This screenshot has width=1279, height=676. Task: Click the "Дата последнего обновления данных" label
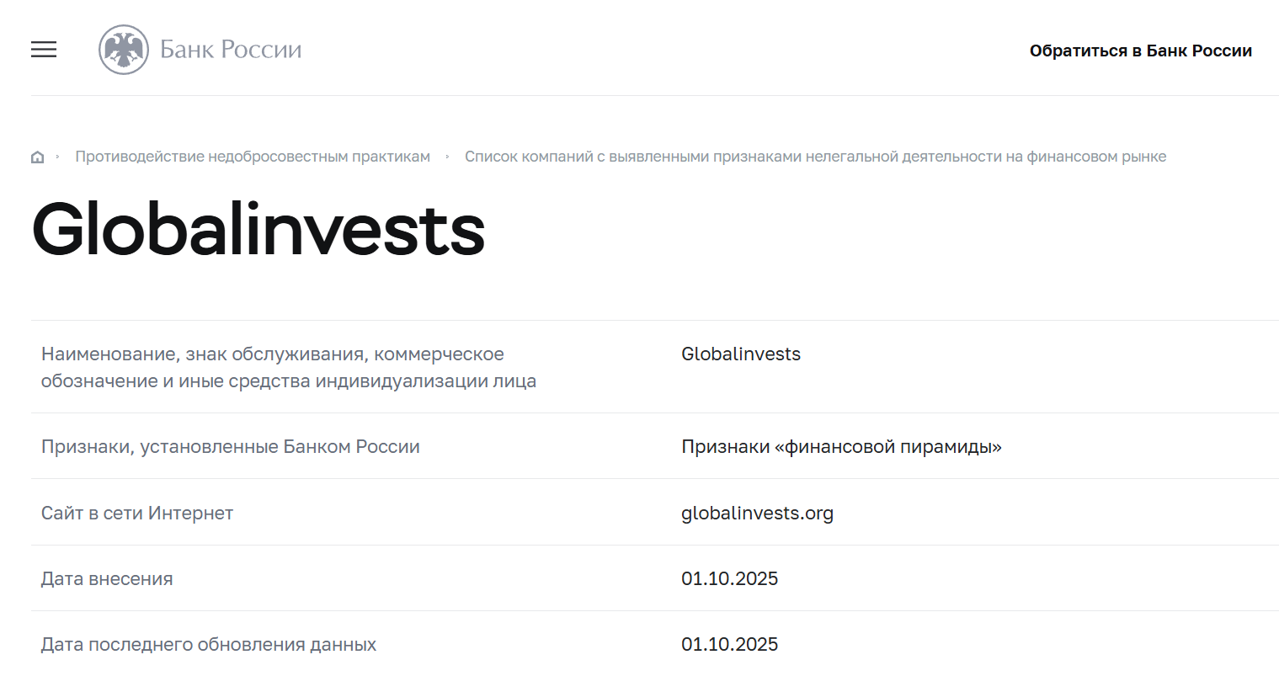point(209,645)
